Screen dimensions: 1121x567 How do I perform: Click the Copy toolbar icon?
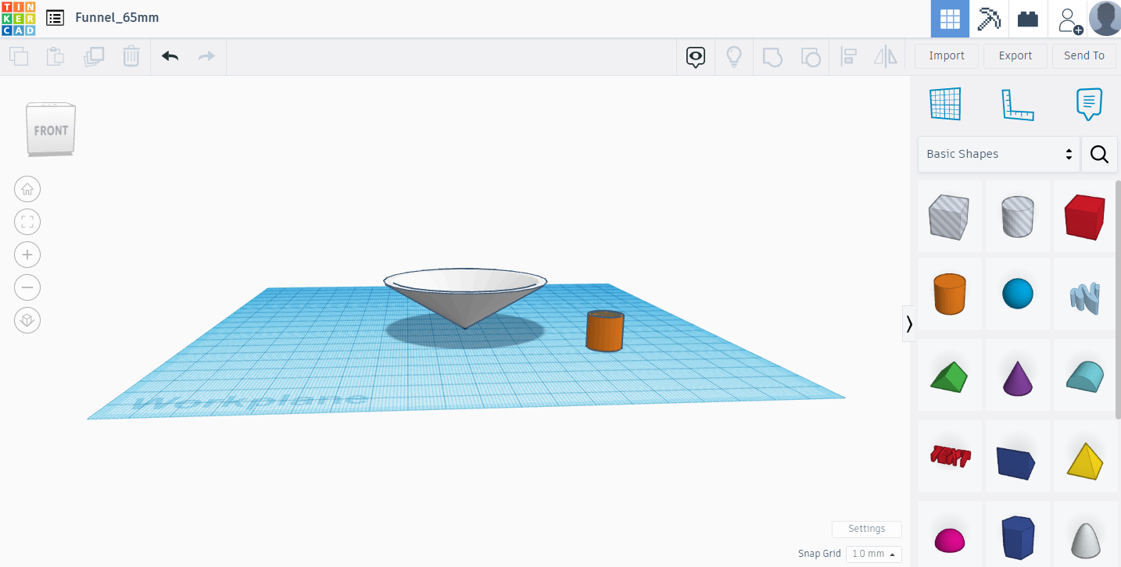(x=19, y=56)
